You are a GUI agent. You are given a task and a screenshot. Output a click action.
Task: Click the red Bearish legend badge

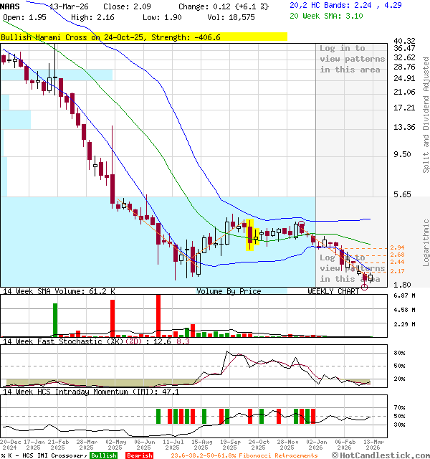click(x=138, y=455)
